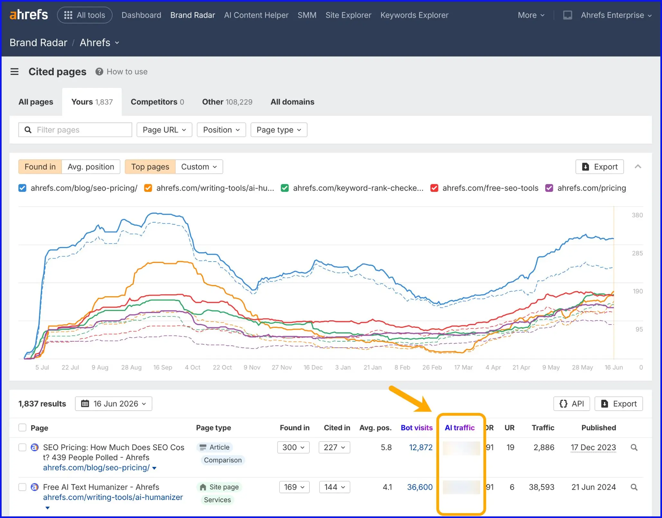Click the monitor icon beside Ahrefs Enterprise
The width and height of the screenshot is (662, 518).
(x=567, y=15)
